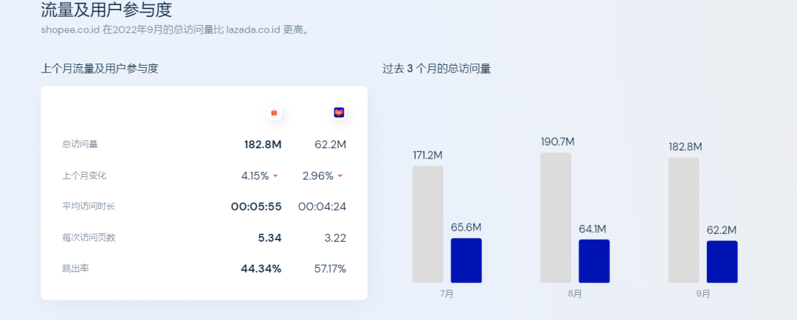Select the gray August bar labeled 190.7M
The image size is (797, 320).
tap(556, 218)
